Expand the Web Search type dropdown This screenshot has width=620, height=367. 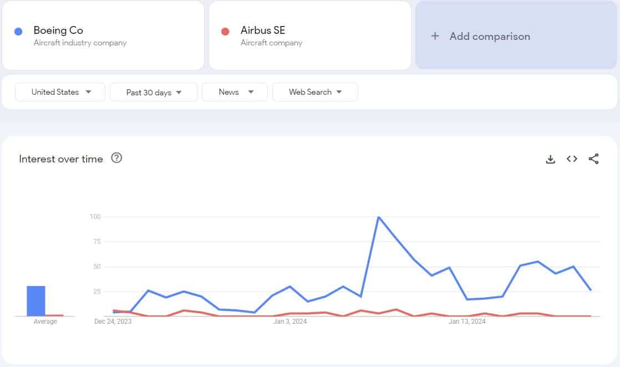point(315,92)
